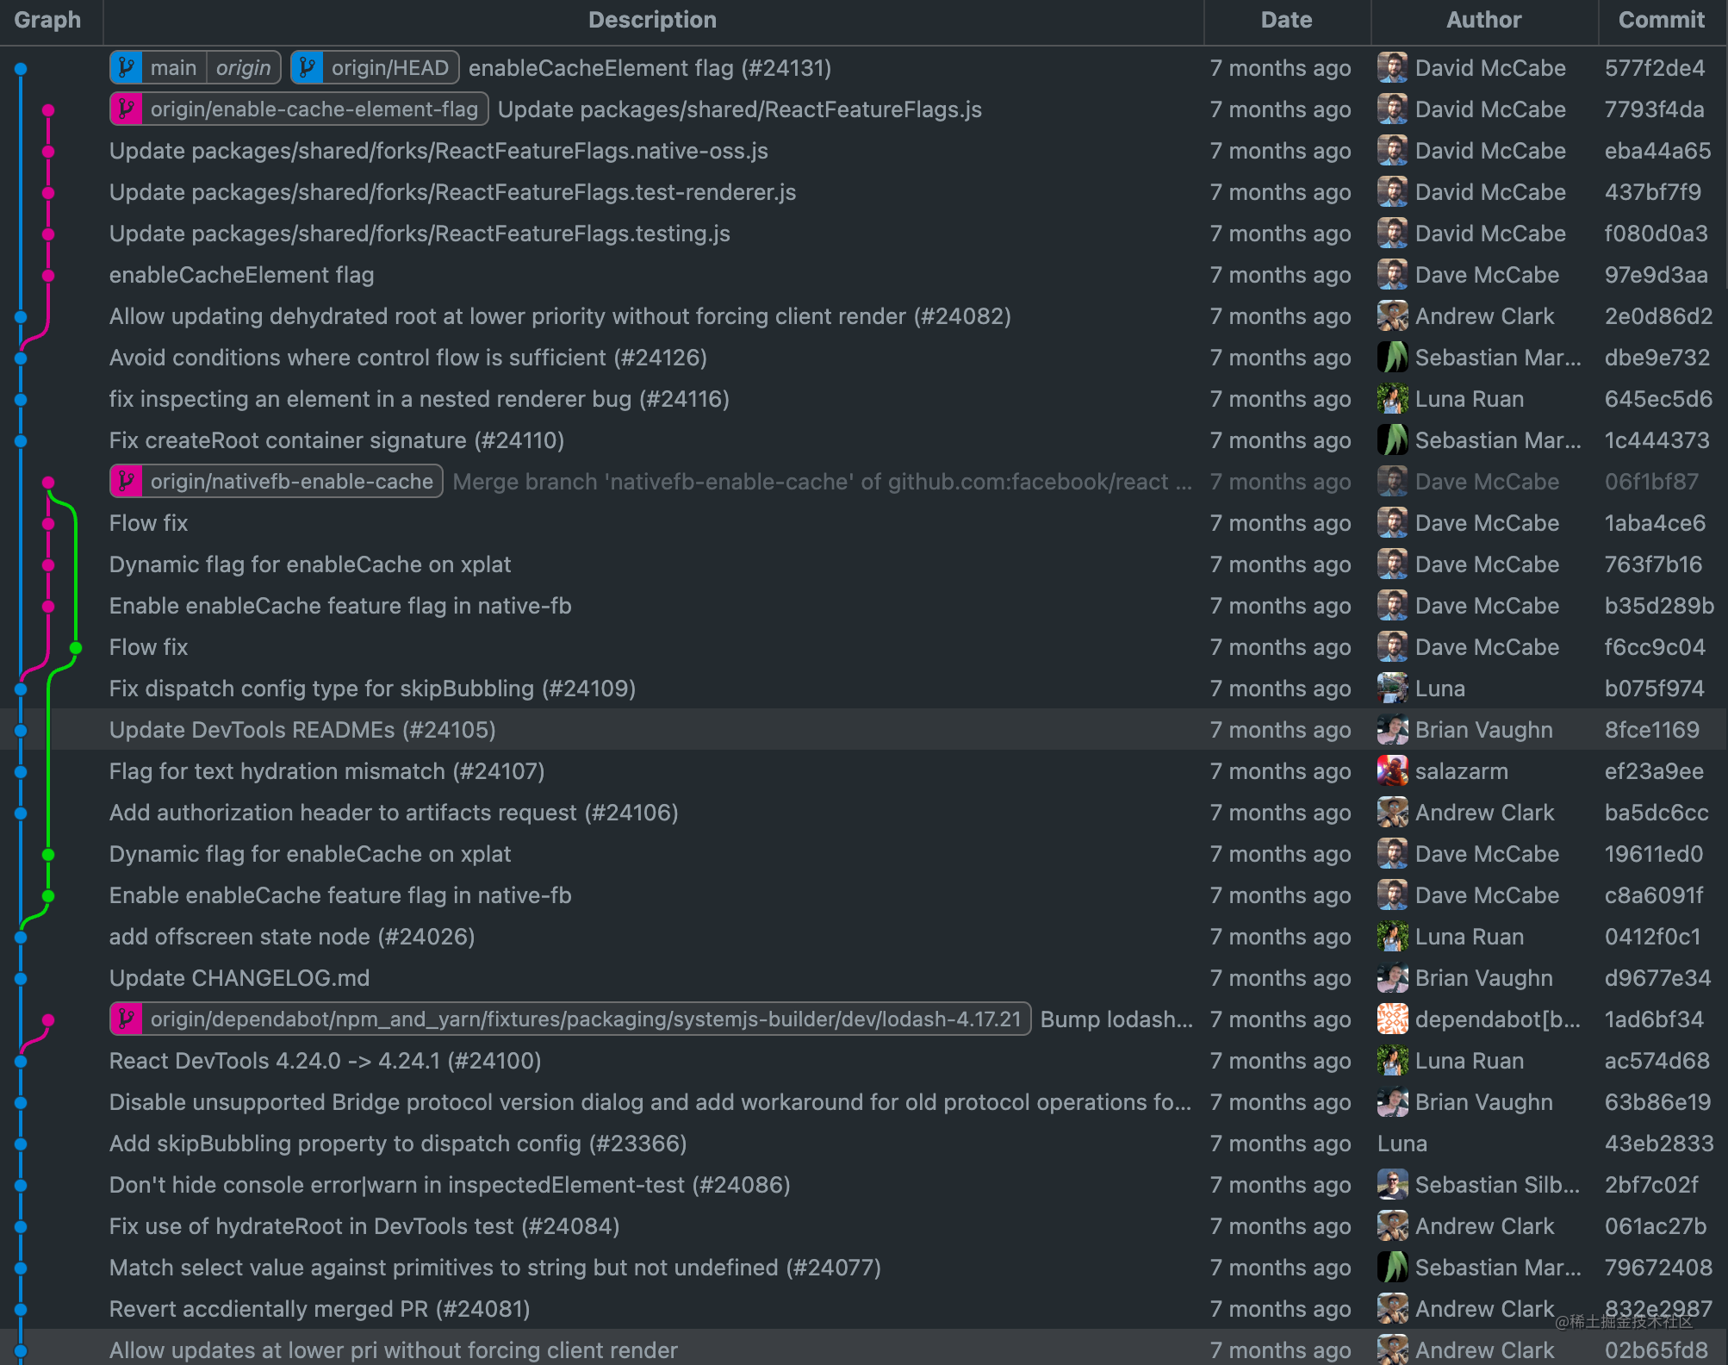Click commit hash 02b65fd8
This screenshot has height=1365, width=1728.
1656,1350
